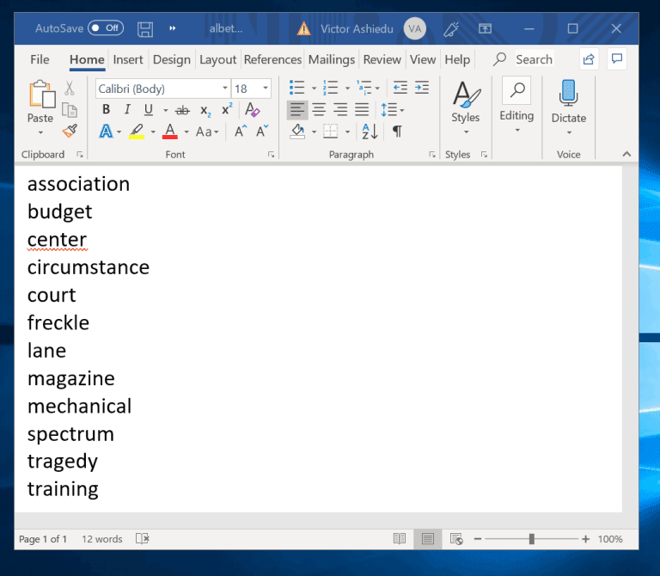Toggle Align Left
Image resolution: width=660 pixels, height=576 pixels.
tap(297, 110)
